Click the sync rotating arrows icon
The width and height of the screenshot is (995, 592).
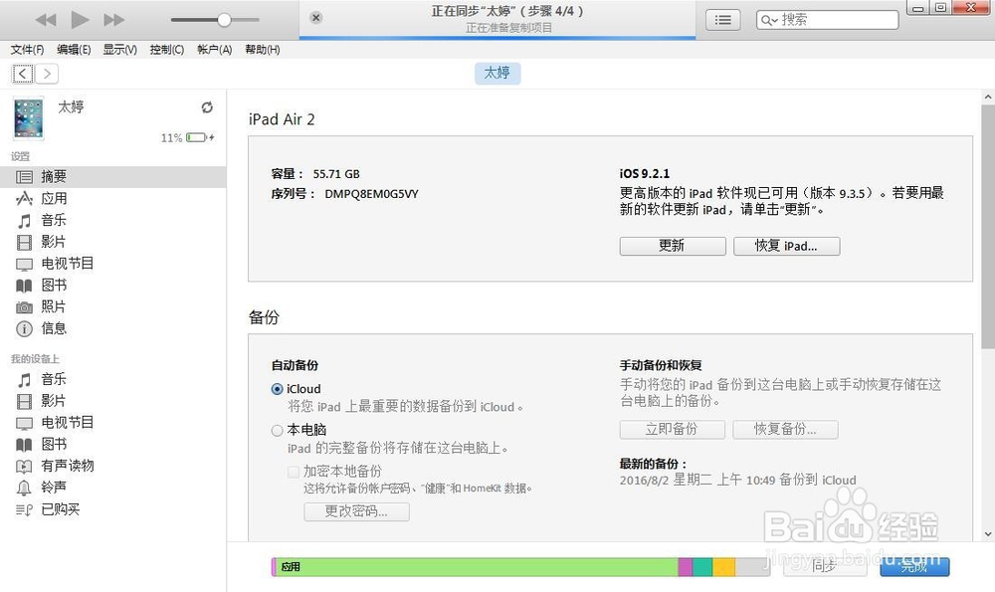pos(207,107)
